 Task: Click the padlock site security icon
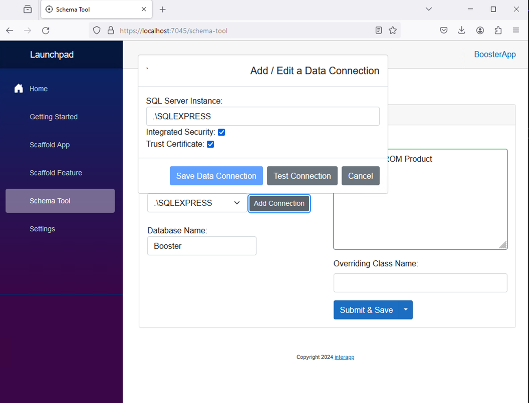pyautogui.click(x=111, y=31)
